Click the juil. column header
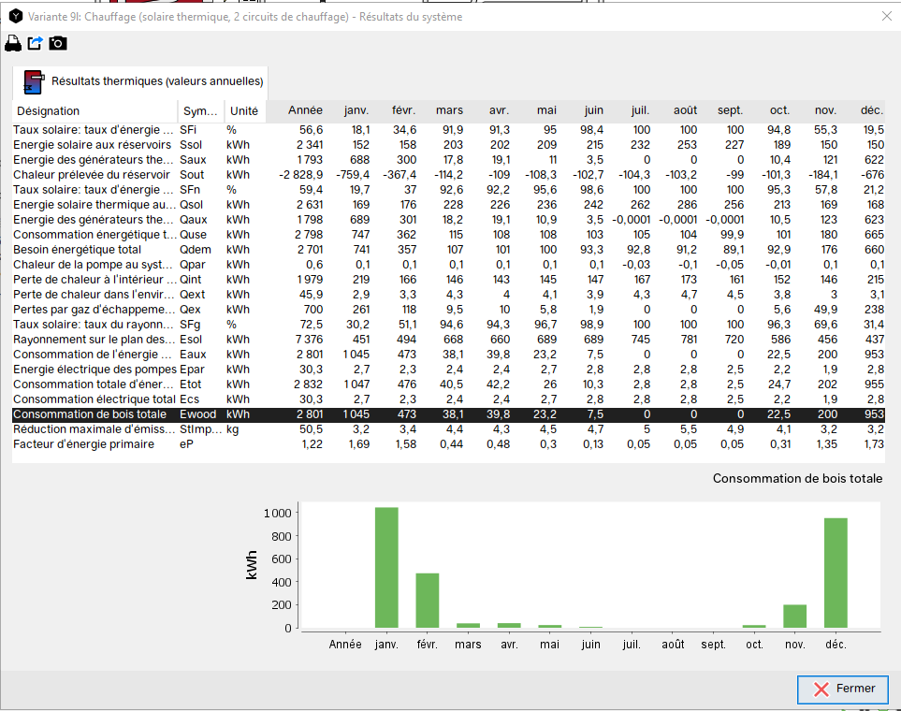Image resolution: width=901 pixels, height=711 pixels. [x=640, y=110]
